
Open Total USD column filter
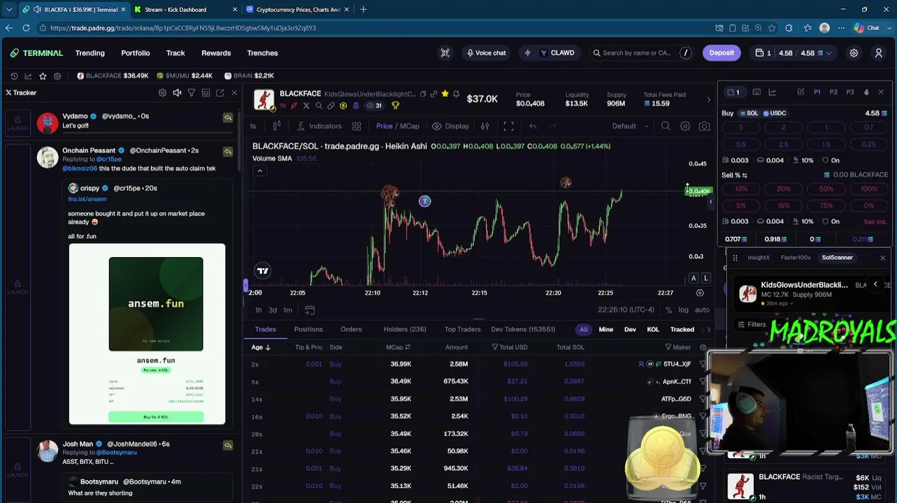[x=495, y=347]
